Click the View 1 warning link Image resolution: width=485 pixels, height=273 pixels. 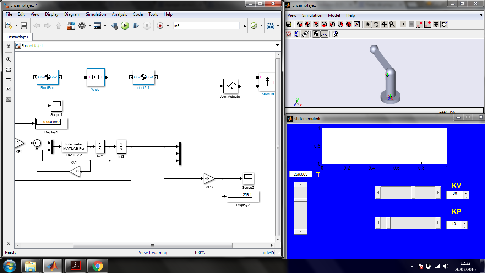[153, 253]
